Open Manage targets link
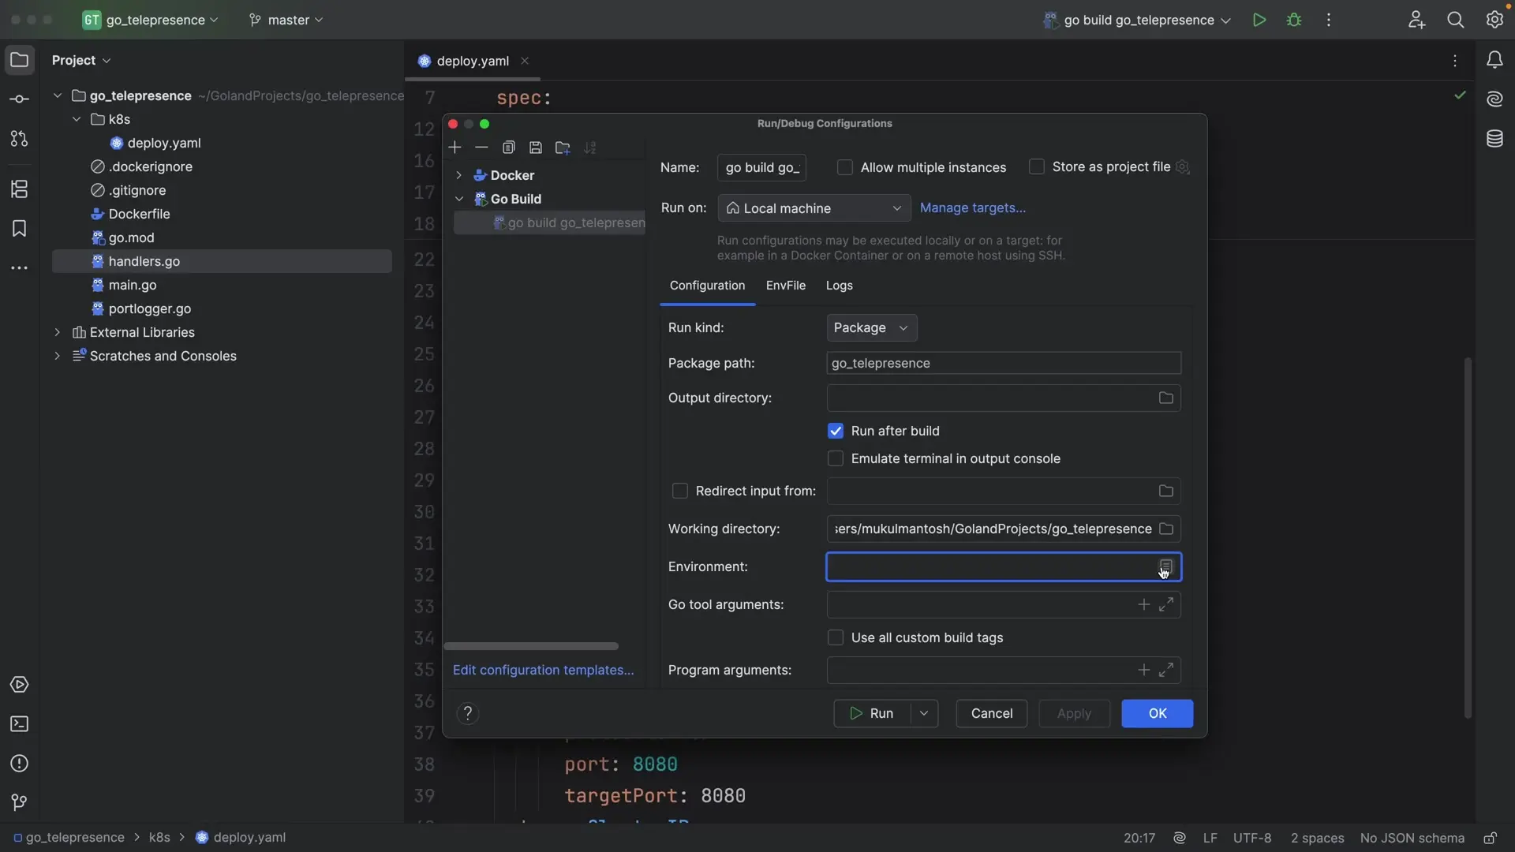1515x852 pixels. (972, 208)
